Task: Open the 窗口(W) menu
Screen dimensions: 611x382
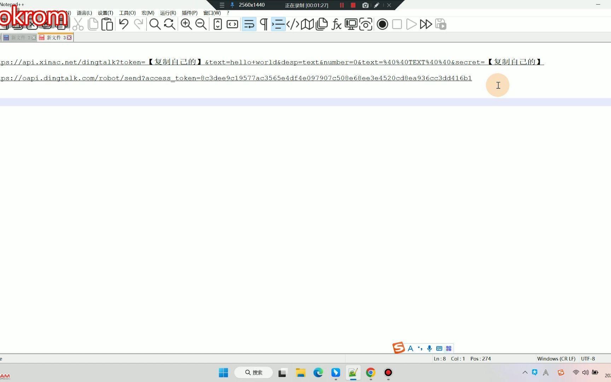Action: 212,13
